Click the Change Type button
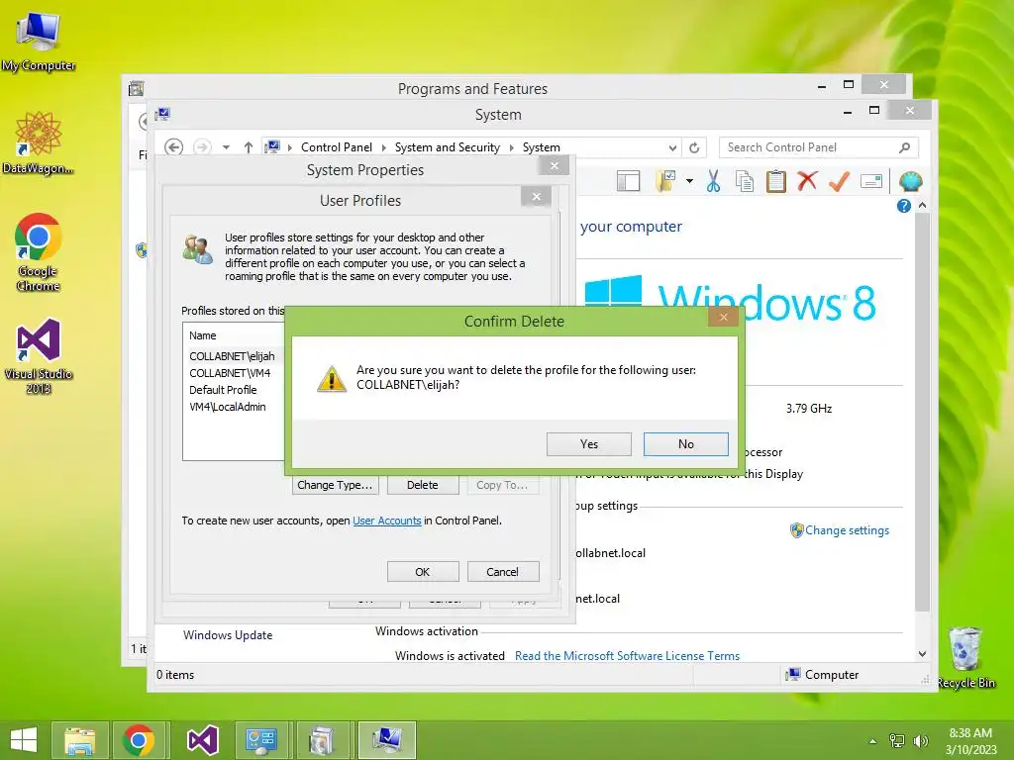The image size is (1014, 760). click(x=335, y=485)
